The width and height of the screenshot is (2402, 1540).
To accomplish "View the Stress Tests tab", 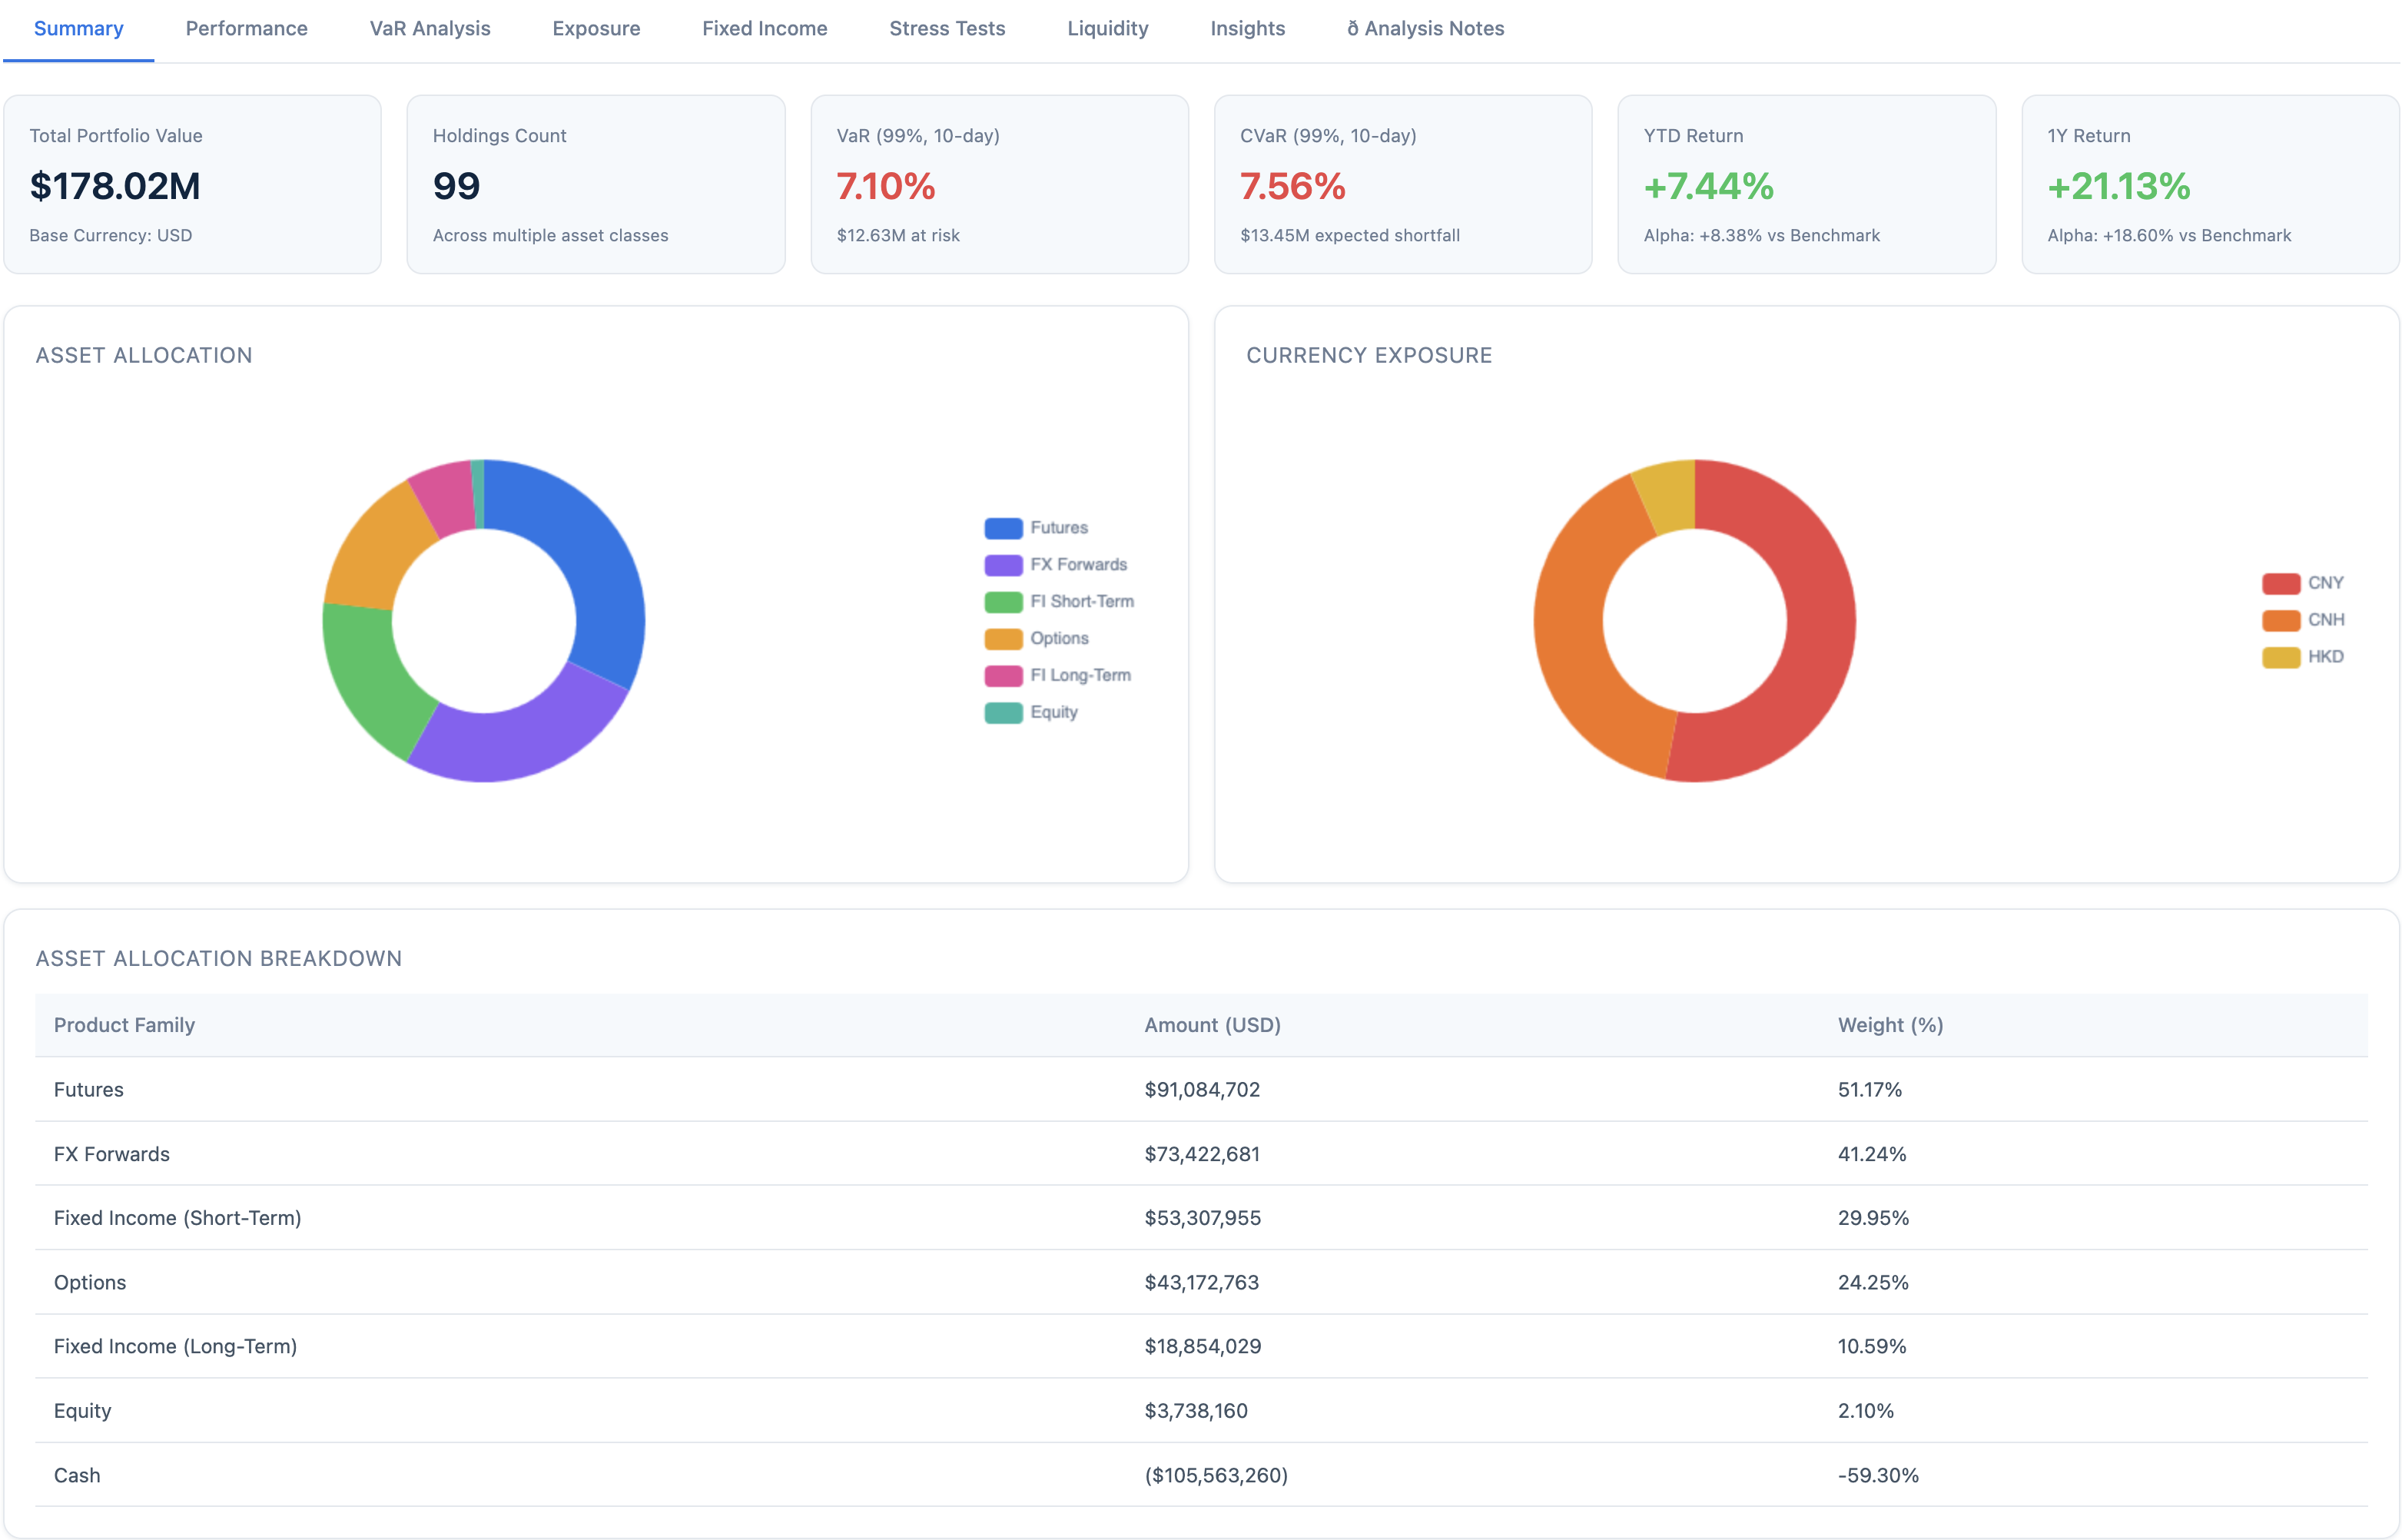I will [x=947, y=28].
